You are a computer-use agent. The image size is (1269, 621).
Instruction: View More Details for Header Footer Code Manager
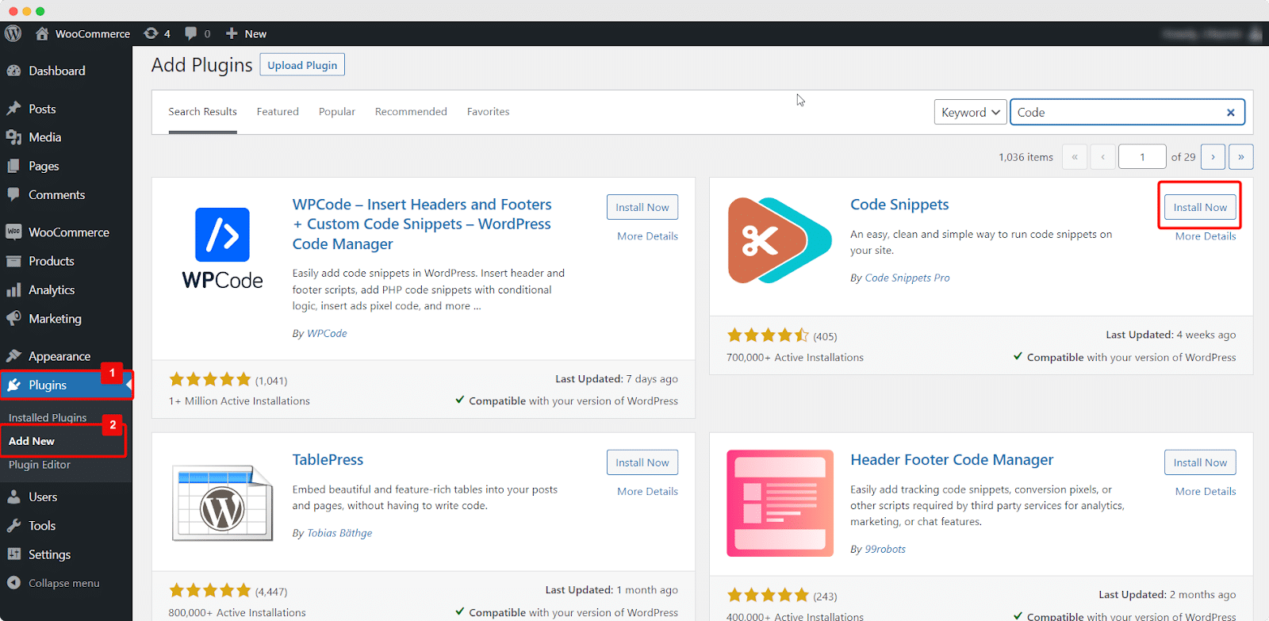[x=1206, y=492]
